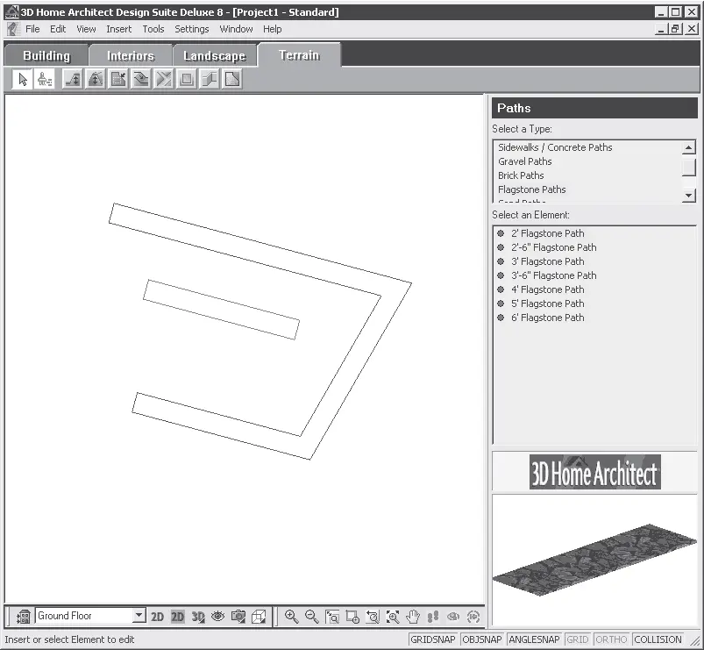704x650 pixels.
Task: Activate the pan hand tool
Action: click(x=413, y=617)
